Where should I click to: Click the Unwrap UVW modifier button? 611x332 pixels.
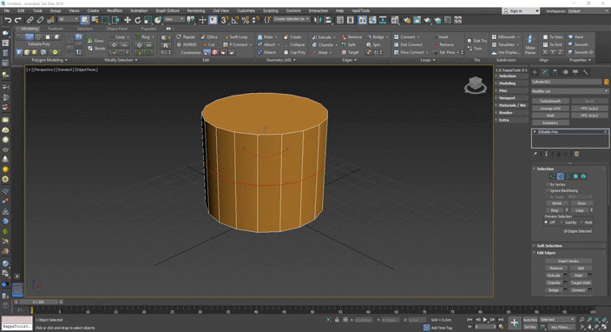pos(550,109)
